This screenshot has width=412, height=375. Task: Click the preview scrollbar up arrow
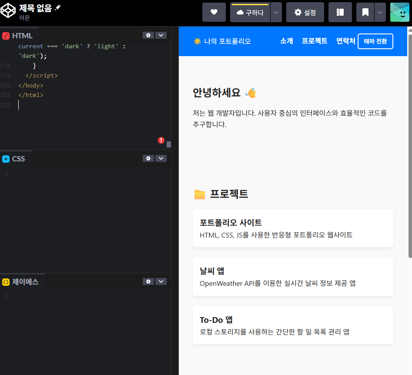point(410,30)
